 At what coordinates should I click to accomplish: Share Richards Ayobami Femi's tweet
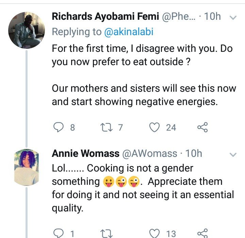(202, 127)
